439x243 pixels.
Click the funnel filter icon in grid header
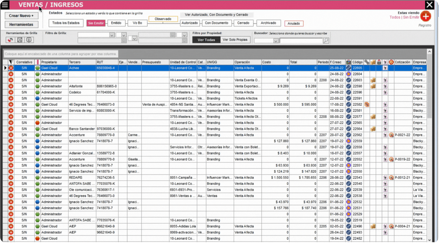11,62
